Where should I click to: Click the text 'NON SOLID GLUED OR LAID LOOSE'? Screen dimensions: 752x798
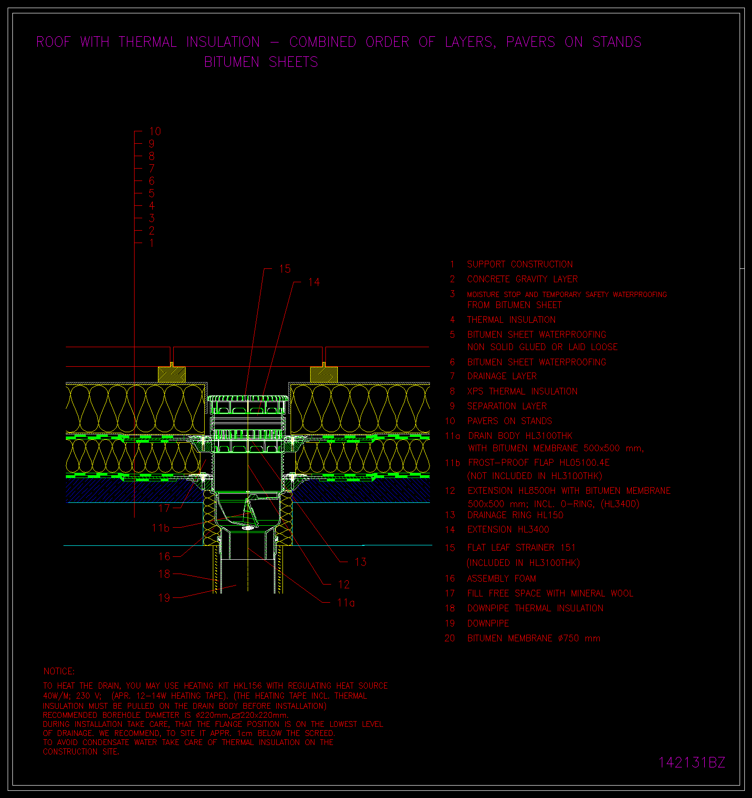click(x=543, y=347)
